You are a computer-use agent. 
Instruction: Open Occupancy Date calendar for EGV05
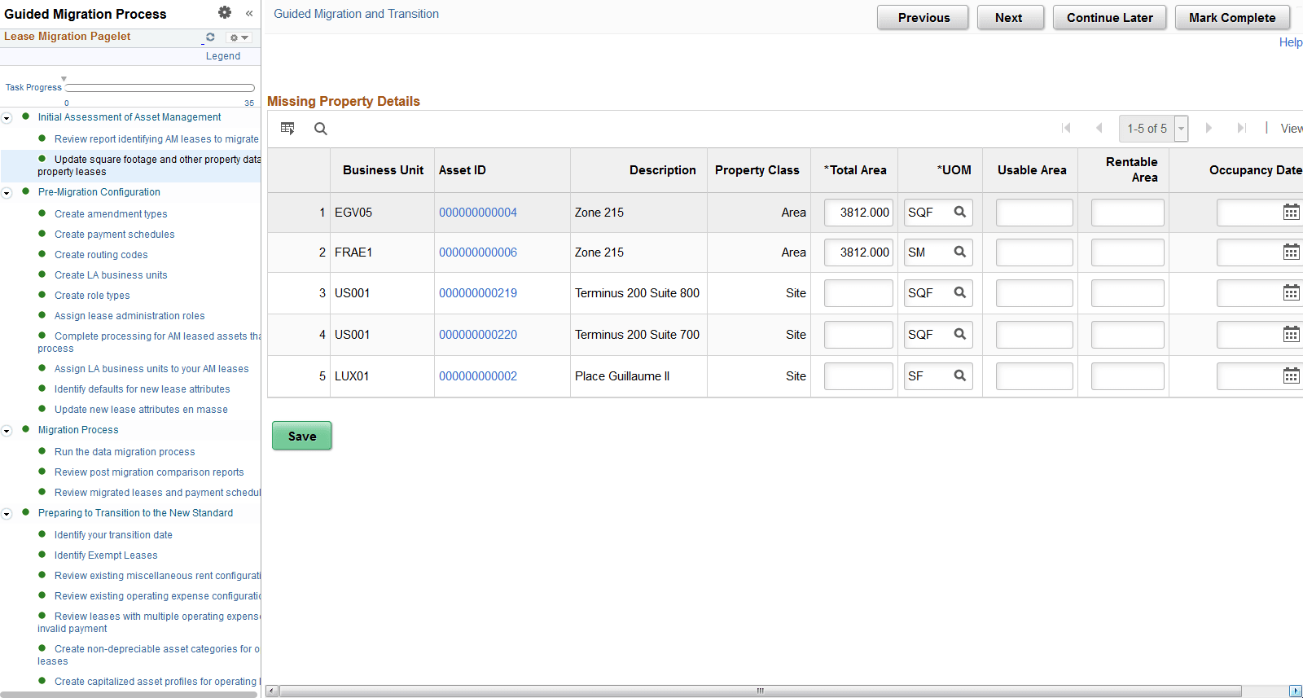[x=1292, y=212]
